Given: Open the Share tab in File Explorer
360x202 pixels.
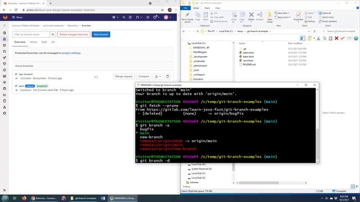Looking at the screenshot, I should [207, 8].
